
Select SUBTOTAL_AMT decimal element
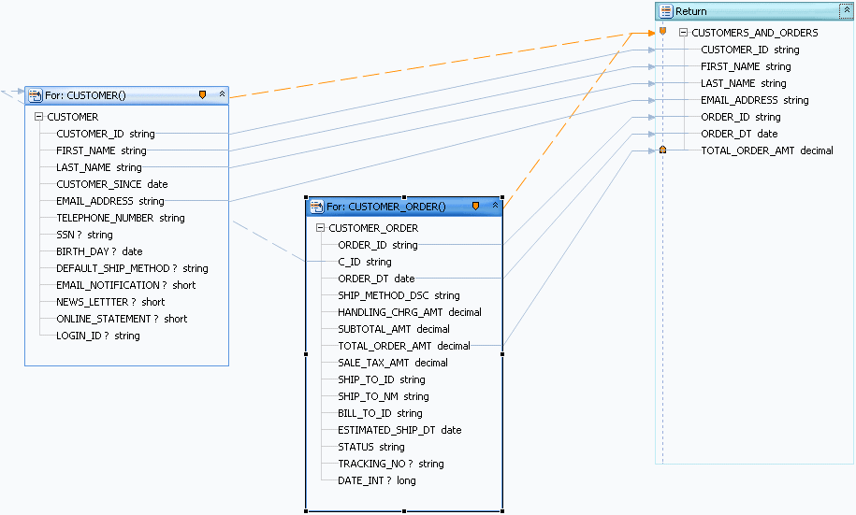click(x=394, y=330)
